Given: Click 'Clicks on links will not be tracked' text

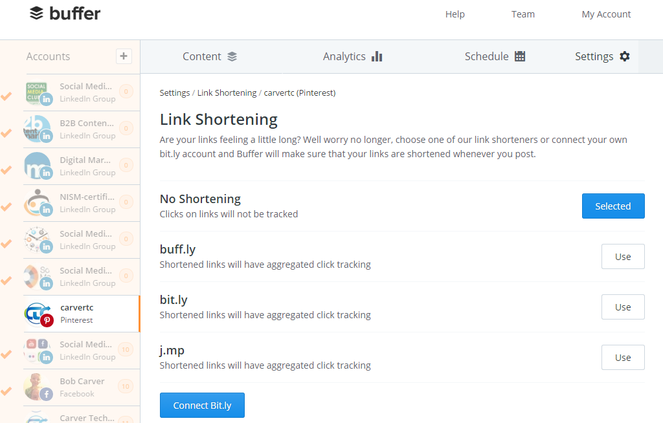Looking at the screenshot, I should 229,214.
